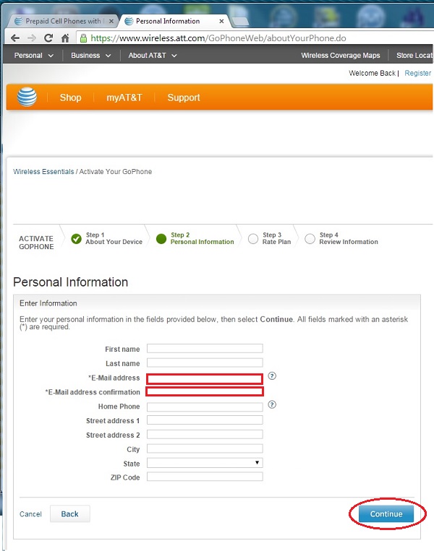The image size is (434, 551).
Task: Focus the Street address 2 field
Action: click(x=205, y=434)
